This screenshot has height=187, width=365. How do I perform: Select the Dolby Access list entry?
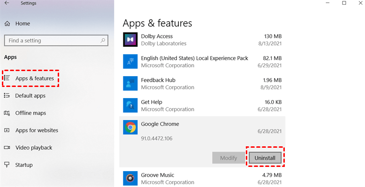[202, 40]
